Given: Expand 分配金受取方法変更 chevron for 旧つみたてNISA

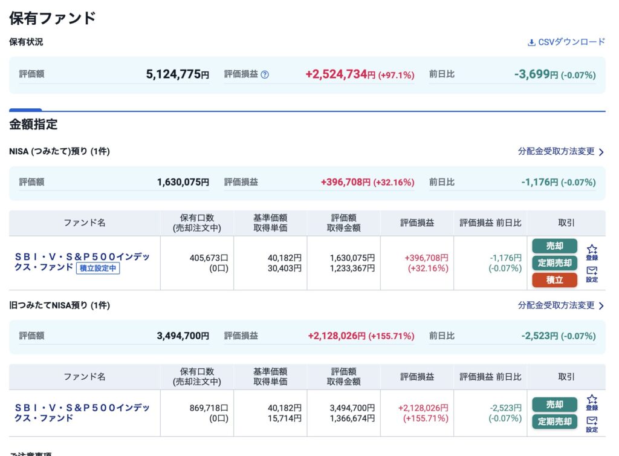Looking at the screenshot, I should 601,306.
